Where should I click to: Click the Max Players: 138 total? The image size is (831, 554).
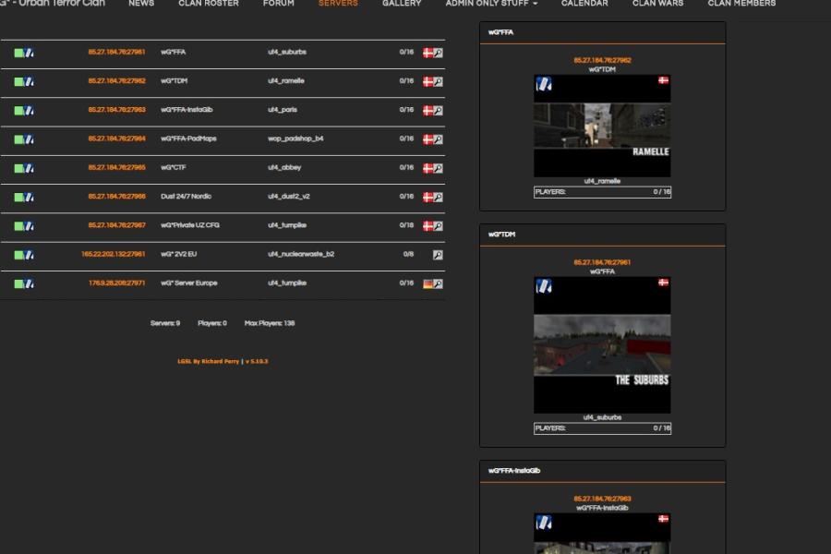tap(270, 323)
